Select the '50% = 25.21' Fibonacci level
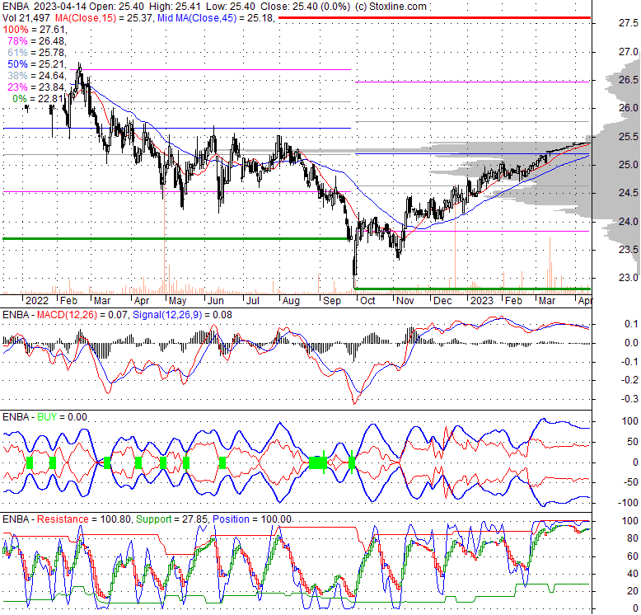This screenshot has height=615, width=641. coord(37,63)
